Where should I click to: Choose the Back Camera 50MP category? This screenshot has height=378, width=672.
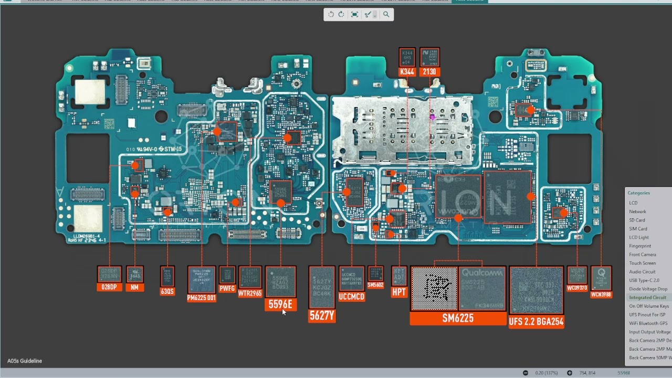pos(650,358)
